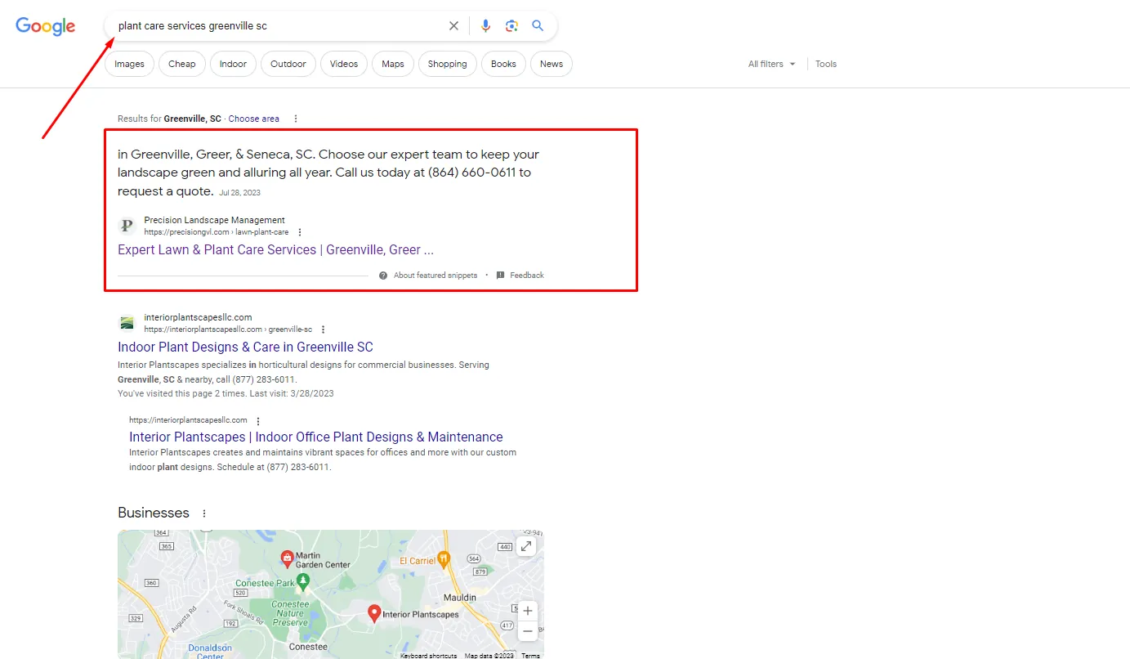The image size is (1130, 659).
Task: Open All filters dropdown
Action: click(772, 64)
